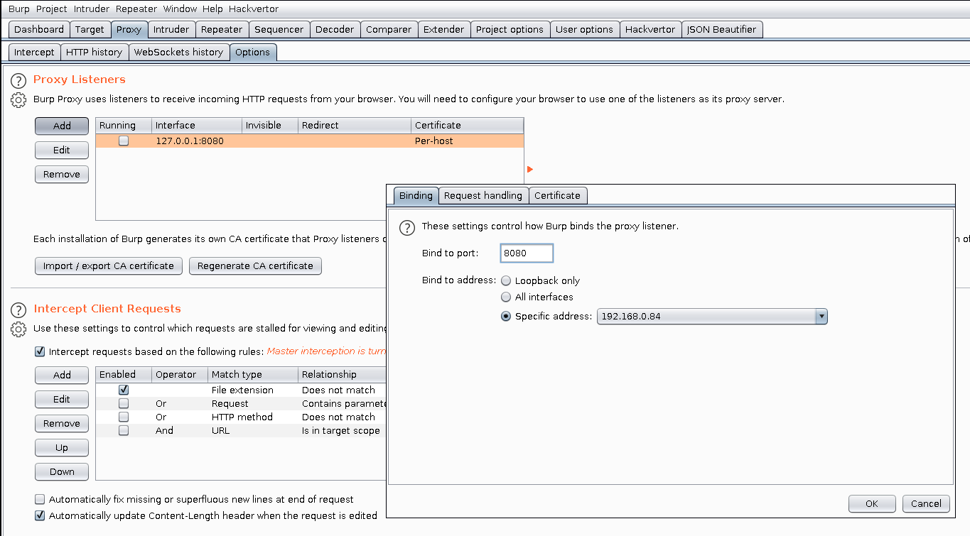Screen dimensions: 970x536
Task: Click the Per-host certificate cell
Action: click(x=468, y=141)
